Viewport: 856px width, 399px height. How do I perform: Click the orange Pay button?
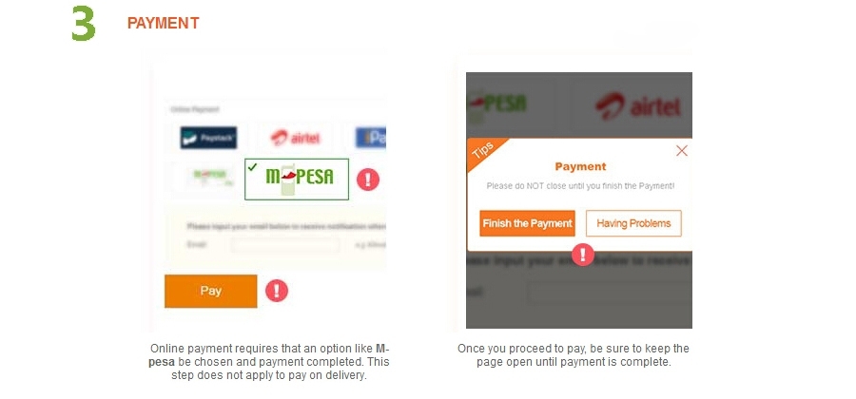211,291
